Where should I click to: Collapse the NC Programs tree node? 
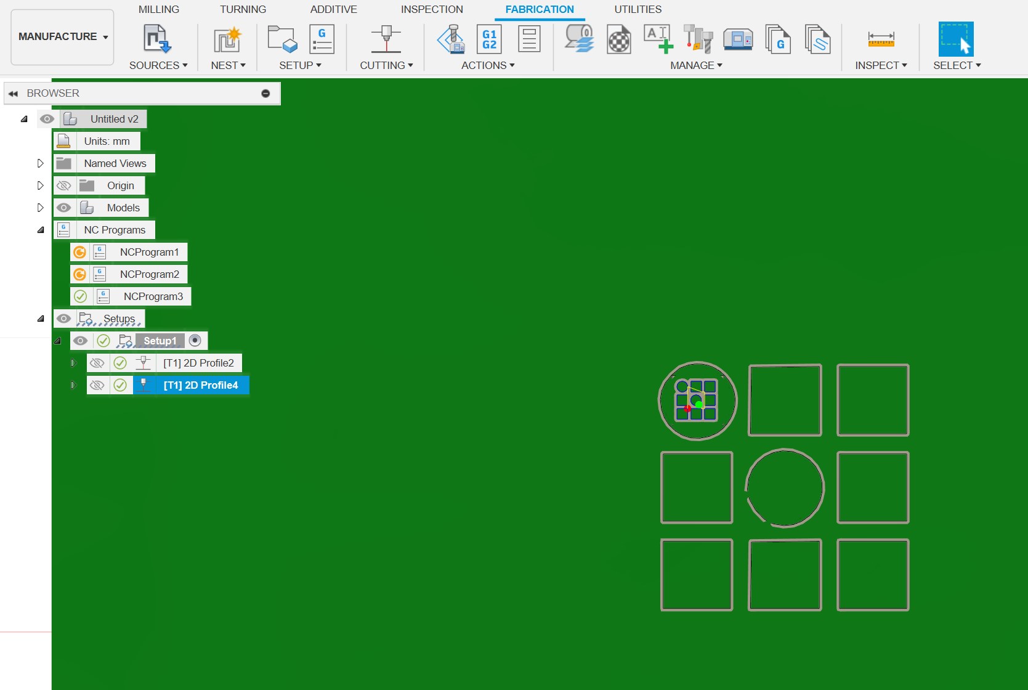tap(41, 230)
